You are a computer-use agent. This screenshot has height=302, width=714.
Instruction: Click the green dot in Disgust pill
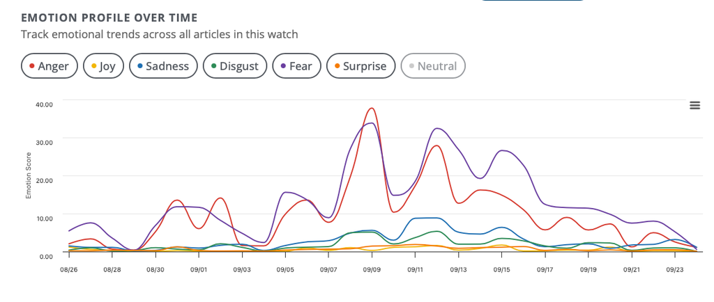pyautogui.click(x=213, y=66)
